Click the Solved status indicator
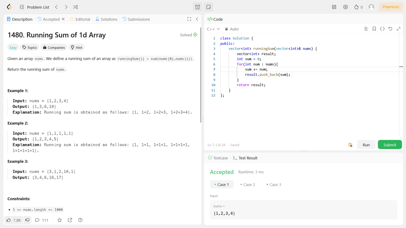 click(x=188, y=35)
